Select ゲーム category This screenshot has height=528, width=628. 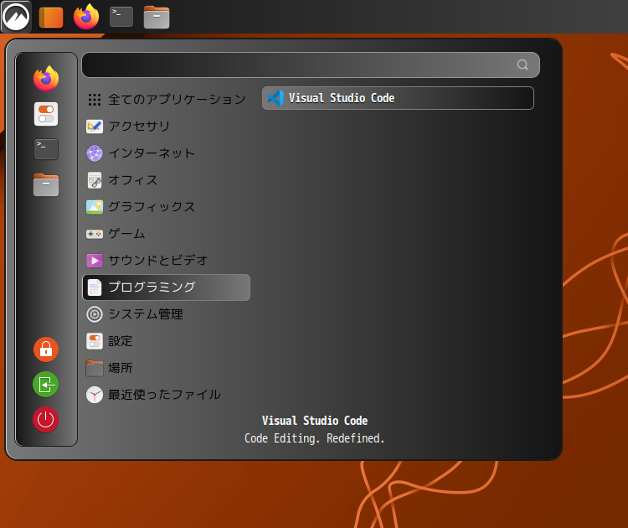pyautogui.click(x=167, y=234)
